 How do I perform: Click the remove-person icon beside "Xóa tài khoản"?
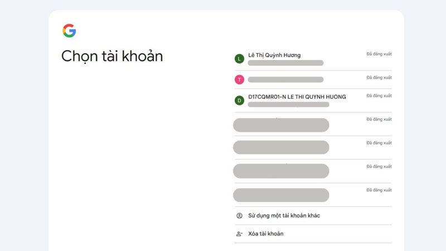(239, 234)
